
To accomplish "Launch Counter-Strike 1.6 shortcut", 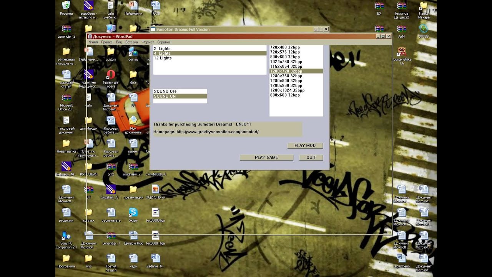I will 401,52.
